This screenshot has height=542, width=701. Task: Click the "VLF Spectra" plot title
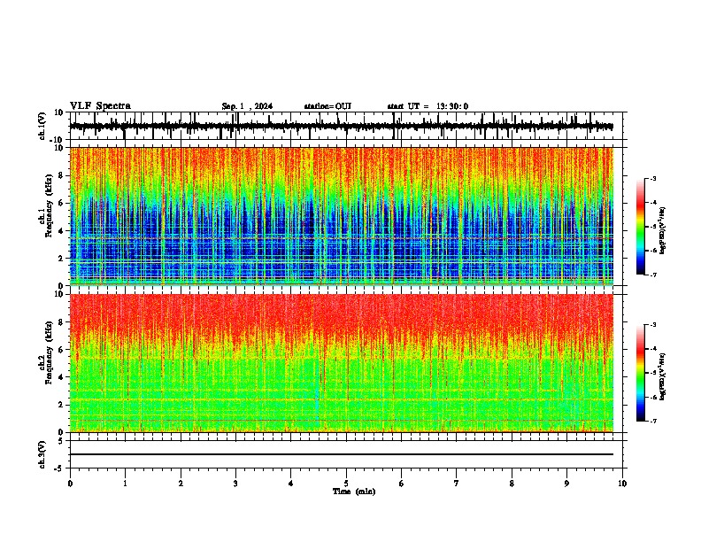click(x=100, y=106)
